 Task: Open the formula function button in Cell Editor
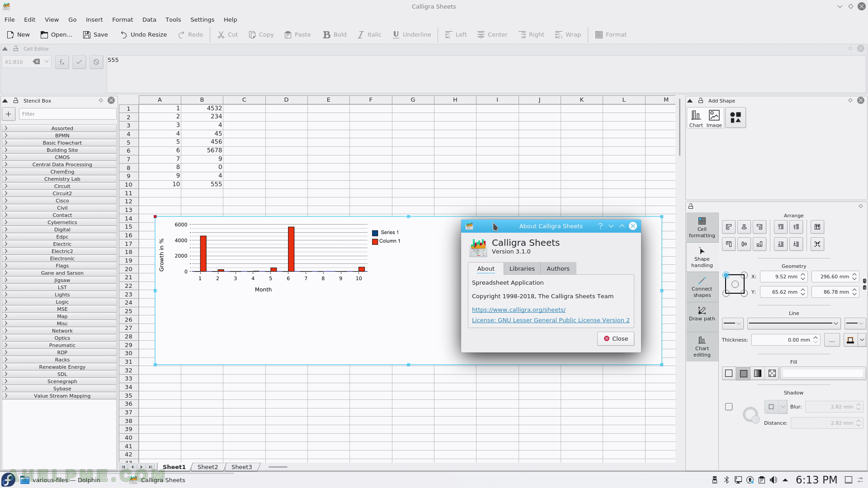62,62
